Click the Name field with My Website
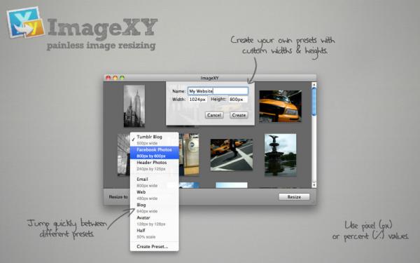This screenshot has width=420, height=263. click(x=218, y=91)
